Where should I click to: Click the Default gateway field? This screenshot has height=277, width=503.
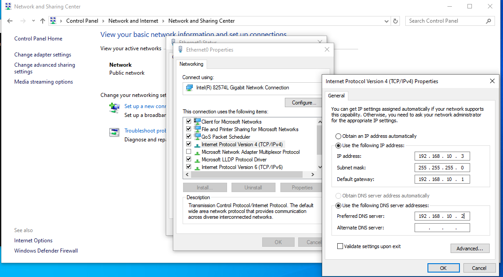click(442, 179)
